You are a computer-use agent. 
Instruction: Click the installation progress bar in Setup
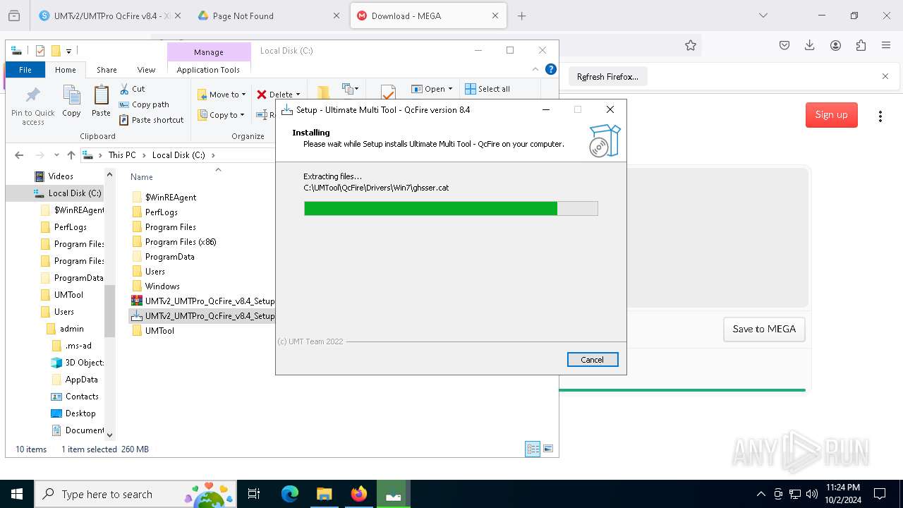pyautogui.click(x=451, y=208)
